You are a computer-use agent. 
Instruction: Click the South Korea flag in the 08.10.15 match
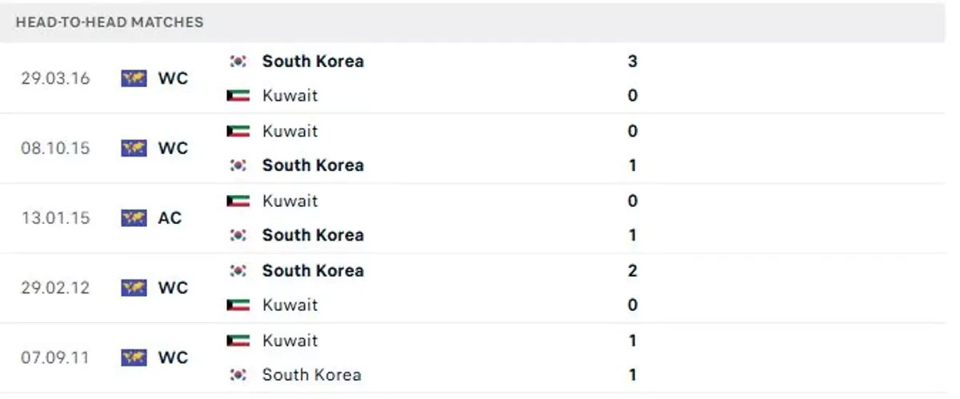(x=238, y=166)
